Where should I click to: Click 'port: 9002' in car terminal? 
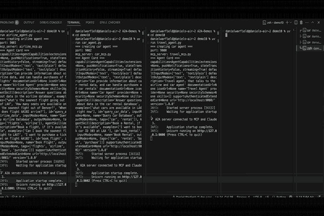pyautogui.click(x=83, y=50)
